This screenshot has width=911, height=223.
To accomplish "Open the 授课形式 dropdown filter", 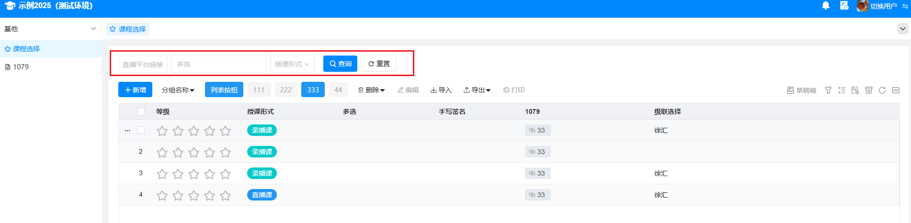I will pyautogui.click(x=292, y=64).
